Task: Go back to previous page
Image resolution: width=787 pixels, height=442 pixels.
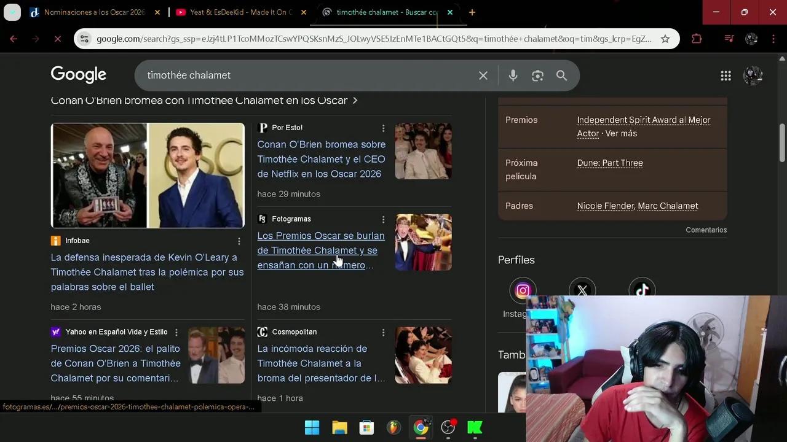Action: point(14,39)
